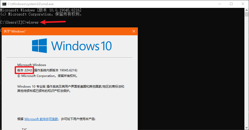Open the Microsoft 软件许可条款 link
Viewport: 249px width, 130px height.
coord(41,119)
